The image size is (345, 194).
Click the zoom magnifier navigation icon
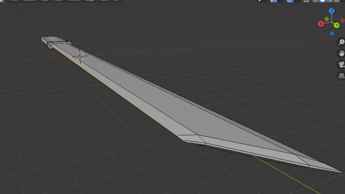341,42
